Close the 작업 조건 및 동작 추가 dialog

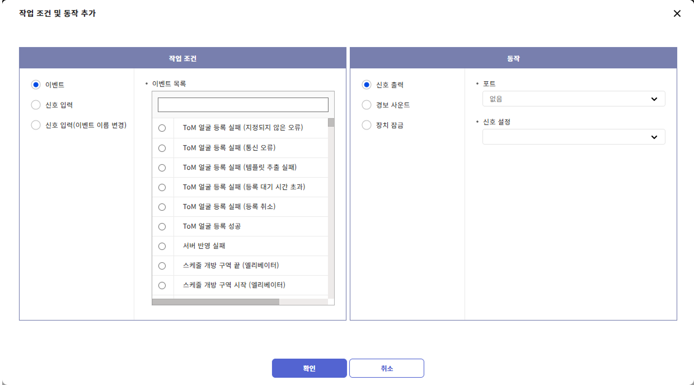(677, 13)
